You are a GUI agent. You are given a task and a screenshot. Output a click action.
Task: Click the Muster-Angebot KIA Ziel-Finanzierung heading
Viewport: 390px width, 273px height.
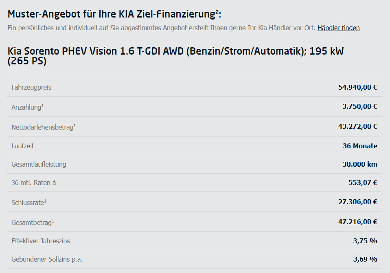pyautogui.click(x=114, y=14)
